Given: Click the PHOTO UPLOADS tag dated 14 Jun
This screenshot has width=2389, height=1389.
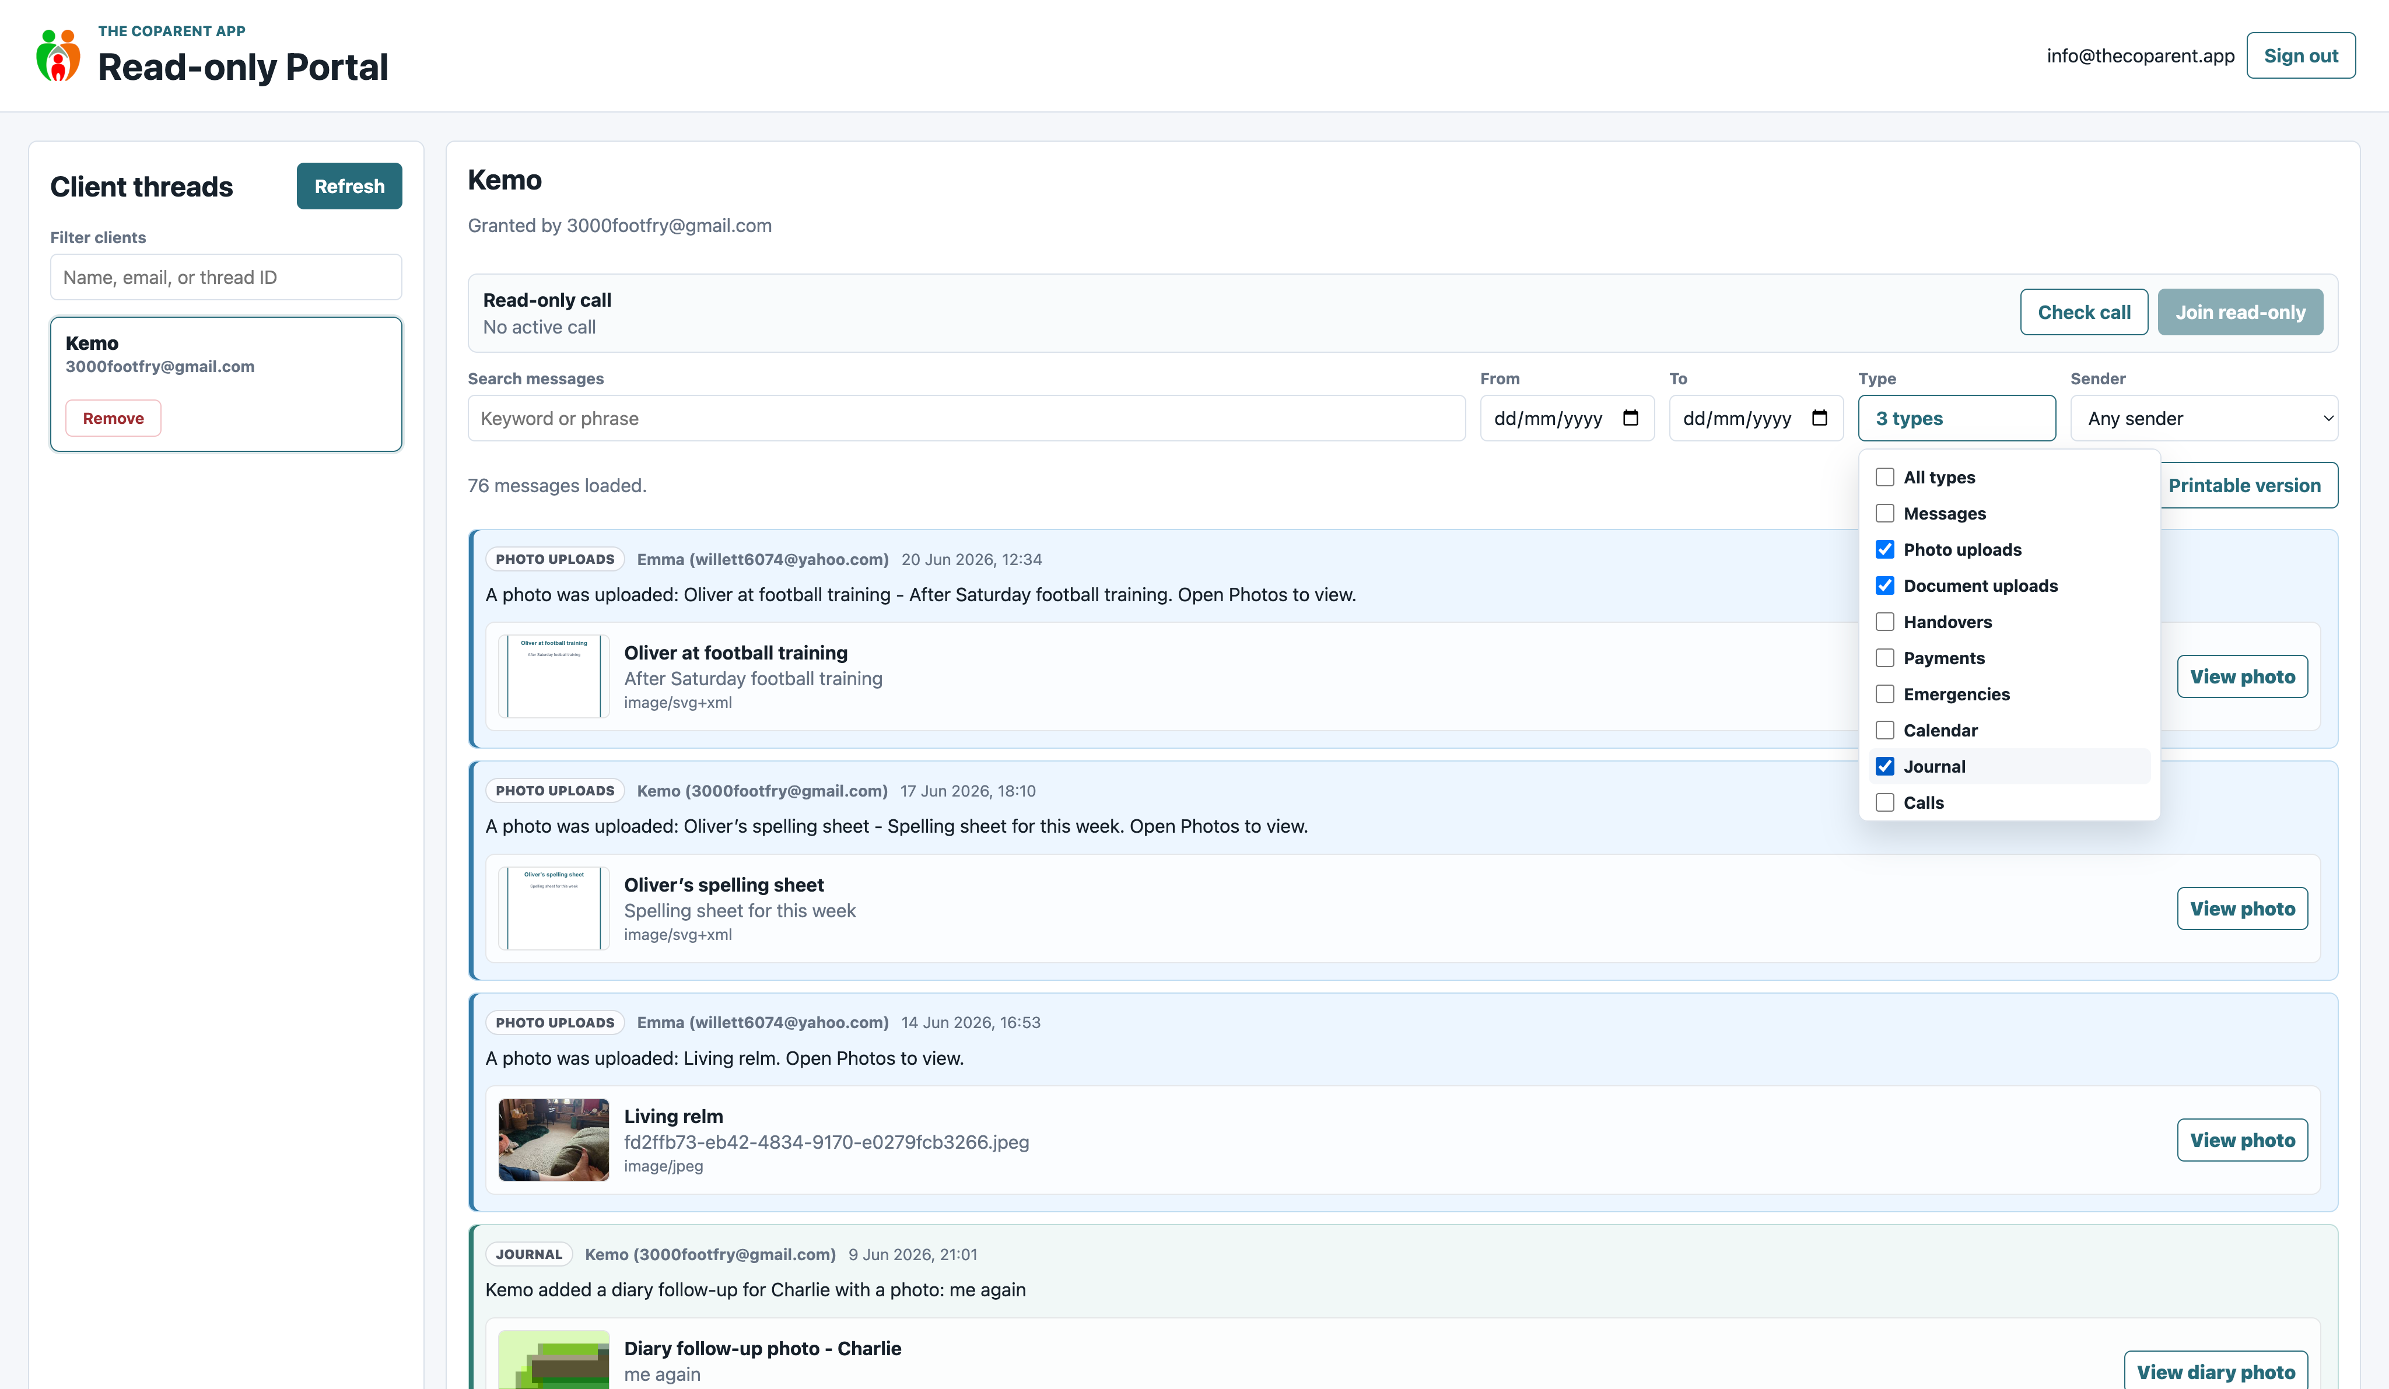Looking at the screenshot, I should [555, 1022].
